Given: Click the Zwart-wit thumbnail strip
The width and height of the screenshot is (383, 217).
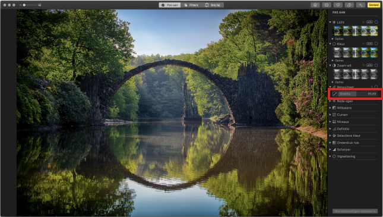Looking at the screenshot, I should pos(355,74).
